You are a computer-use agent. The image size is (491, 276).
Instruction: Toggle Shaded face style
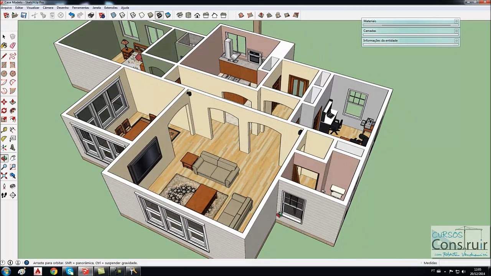pyautogui.click(x=150, y=15)
